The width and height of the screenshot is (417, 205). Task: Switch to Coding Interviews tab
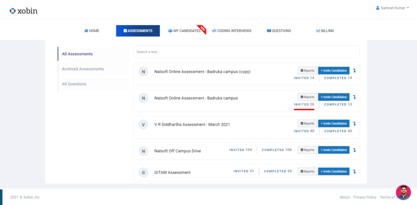tap(232, 31)
